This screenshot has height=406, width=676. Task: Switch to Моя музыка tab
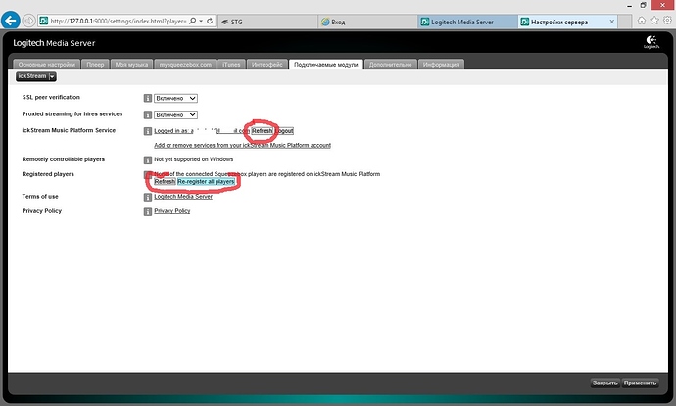click(x=131, y=65)
